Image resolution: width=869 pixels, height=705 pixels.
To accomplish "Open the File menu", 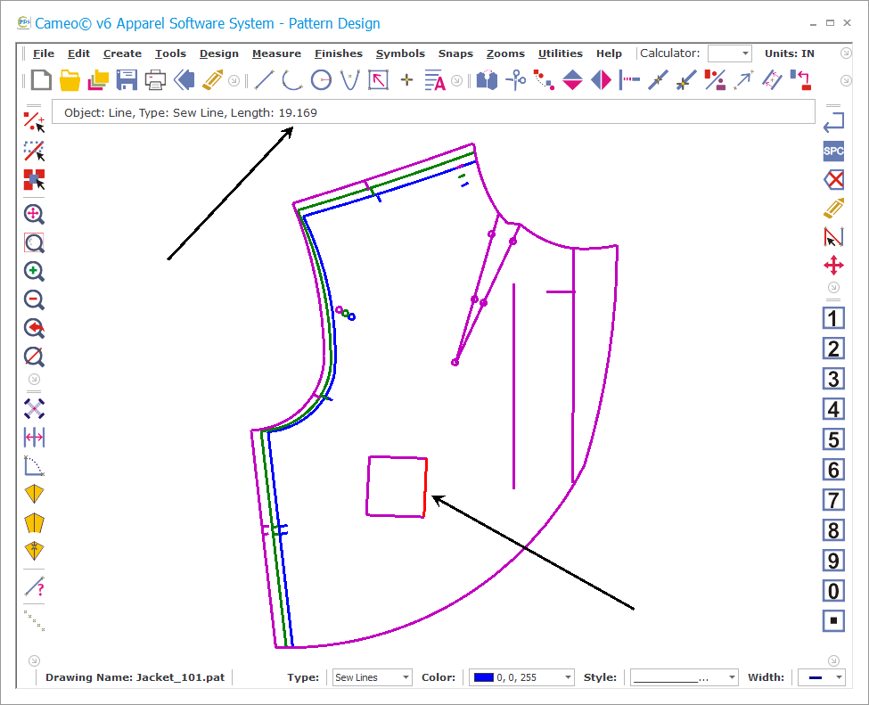I will pyautogui.click(x=44, y=53).
